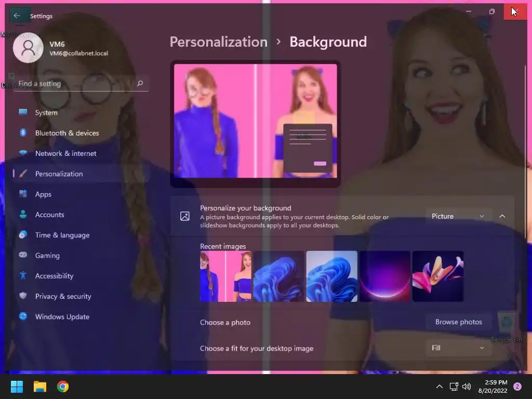
Task: Launch Google Chrome from the taskbar
Action: tap(63, 387)
